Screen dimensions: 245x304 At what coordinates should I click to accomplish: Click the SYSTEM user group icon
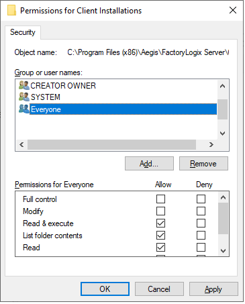point(24,97)
